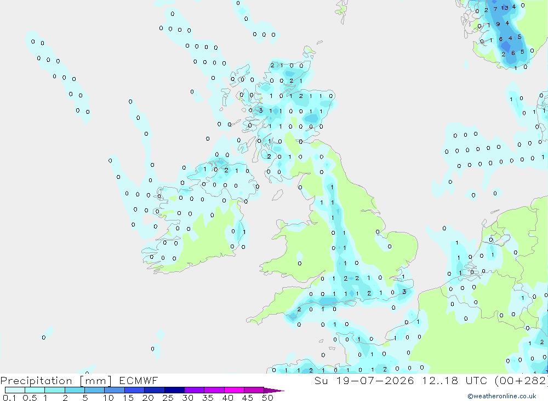Screen dimensions: 548x401
Task: Click the '0.1' legend scale label
Action: tap(9, 398)
